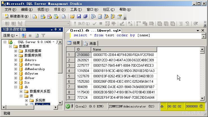The height and width of the screenshot is (117, 208).
Task: Click the Open File folder icon
Action: [72, 16]
